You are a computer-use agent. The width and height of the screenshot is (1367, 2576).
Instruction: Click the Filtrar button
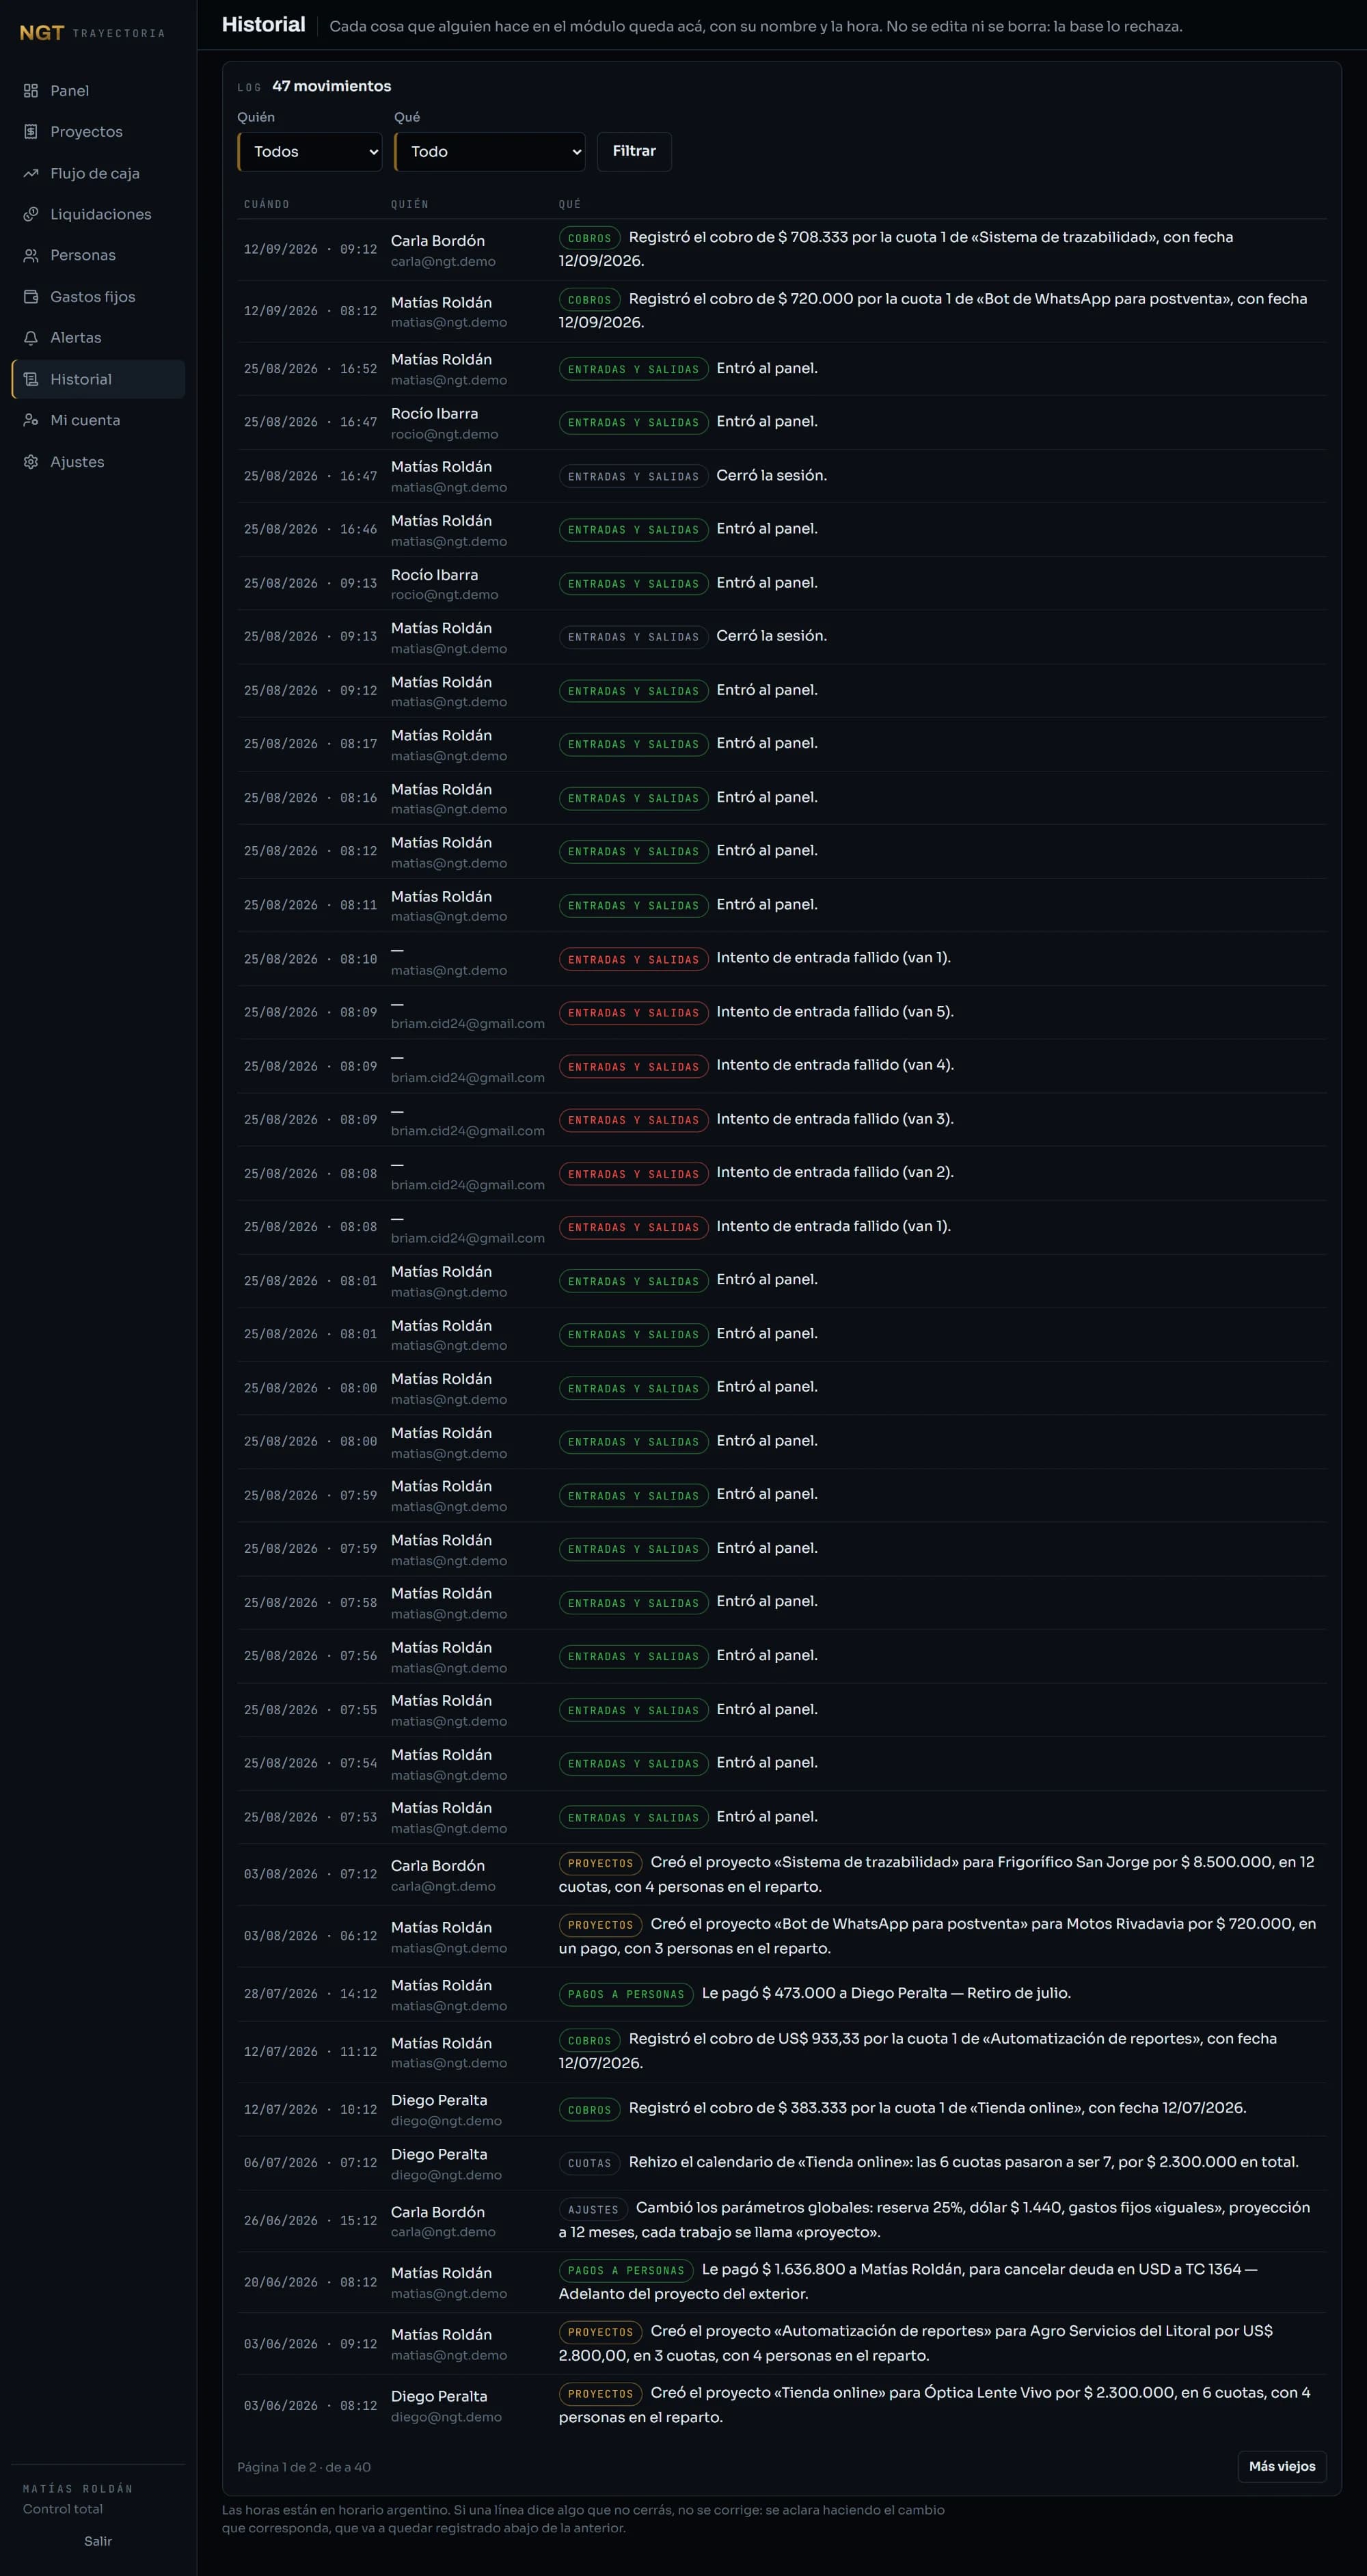634,151
